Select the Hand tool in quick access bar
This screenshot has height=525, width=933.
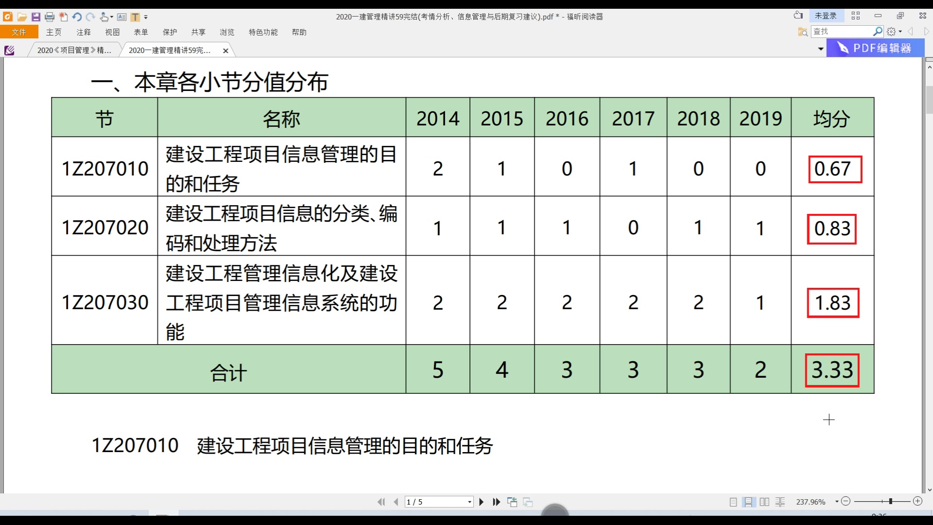tap(104, 17)
